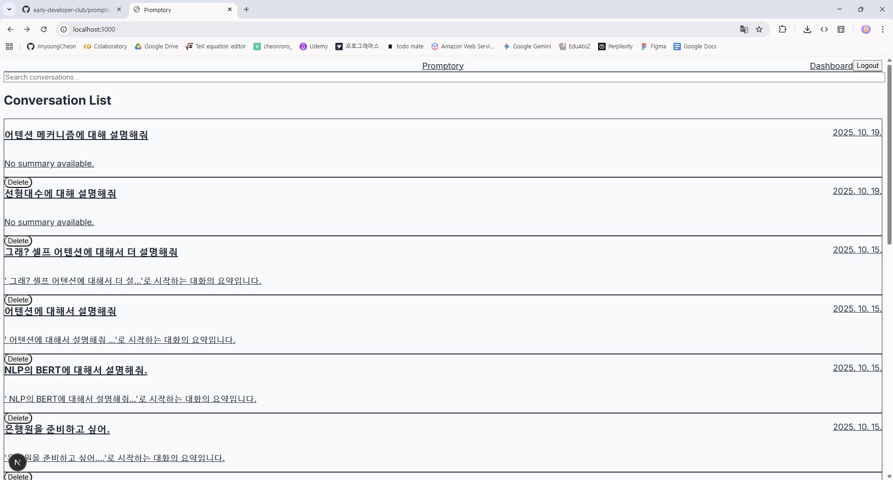Open Figma bookmark
The image size is (893, 480).
pos(653,47)
